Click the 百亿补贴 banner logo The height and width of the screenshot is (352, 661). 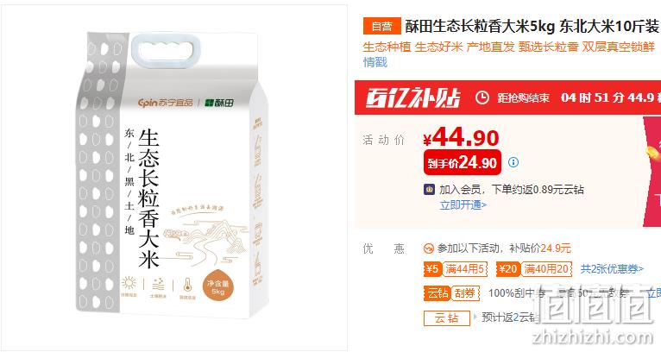[413, 97]
